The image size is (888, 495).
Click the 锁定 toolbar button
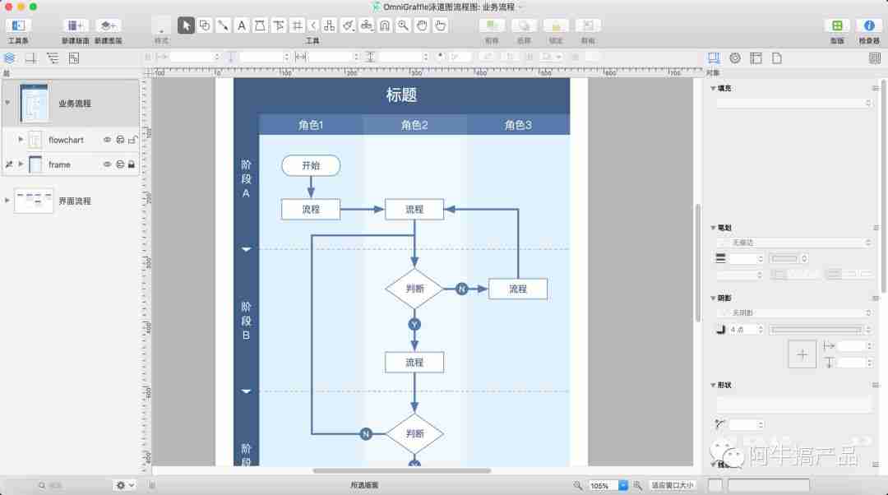[x=556, y=27]
